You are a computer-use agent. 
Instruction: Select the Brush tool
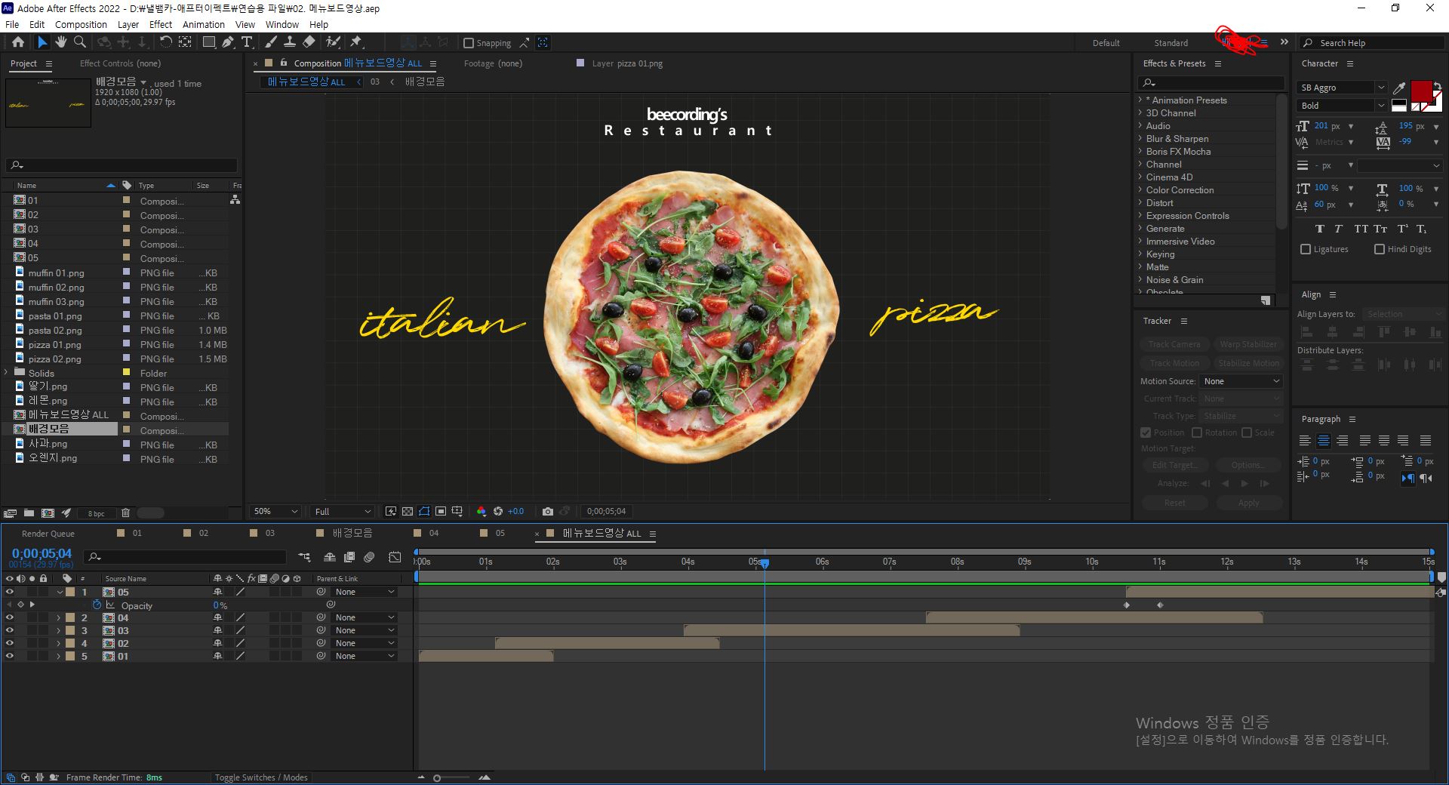pos(270,42)
